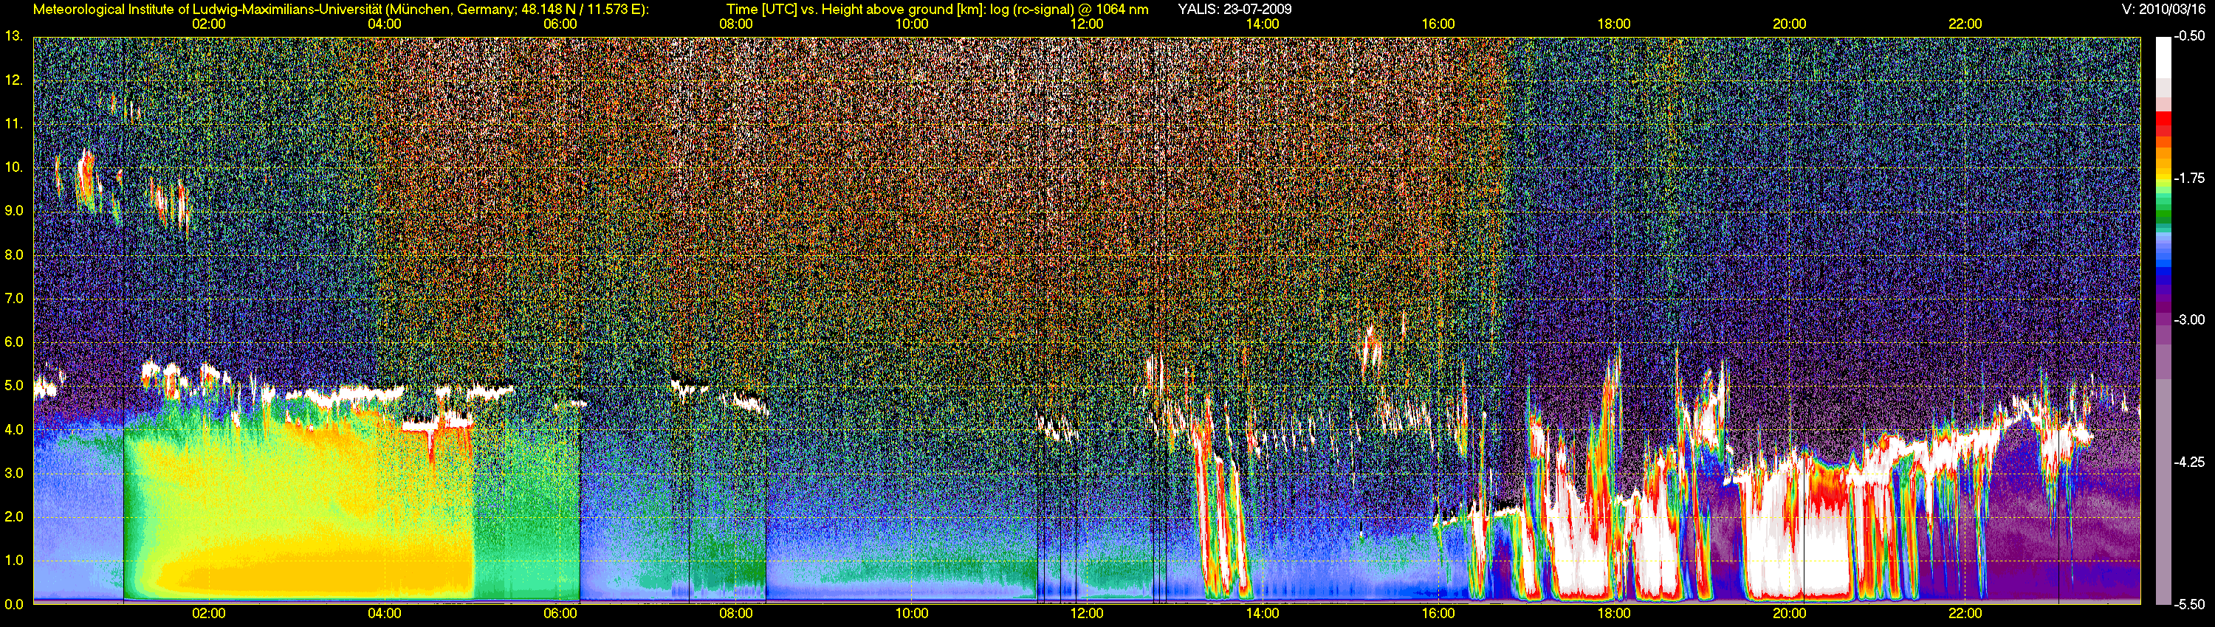Screen dimensions: 2215x627
Task: Select the 12:00 label on the top time axis
Action: pyautogui.click(x=1087, y=24)
